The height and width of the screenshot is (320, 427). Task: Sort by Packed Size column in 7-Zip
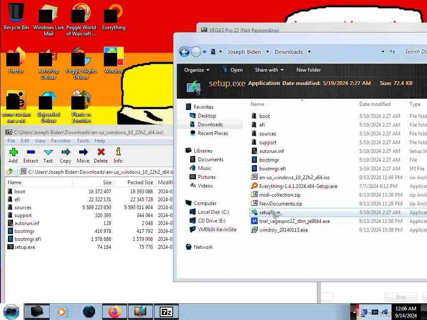[x=136, y=182]
